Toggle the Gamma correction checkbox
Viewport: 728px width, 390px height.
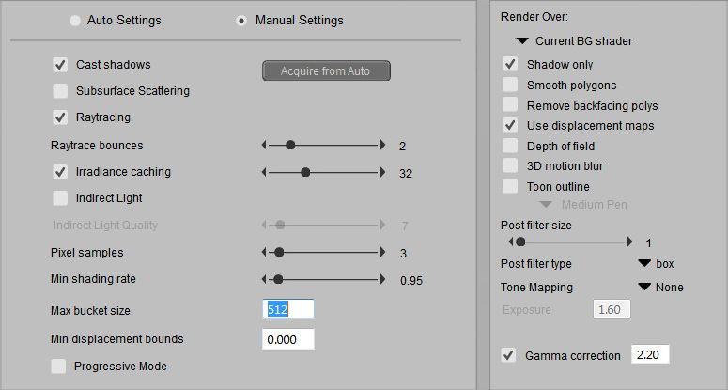(x=509, y=355)
